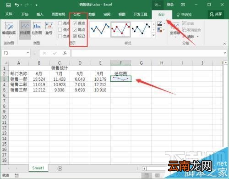Open the Customize Quick Access Toolbar menu
The width and height of the screenshot is (229, 179).
coord(37,5)
